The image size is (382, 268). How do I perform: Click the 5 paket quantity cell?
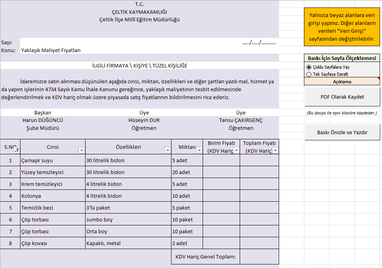pos(187,208)
